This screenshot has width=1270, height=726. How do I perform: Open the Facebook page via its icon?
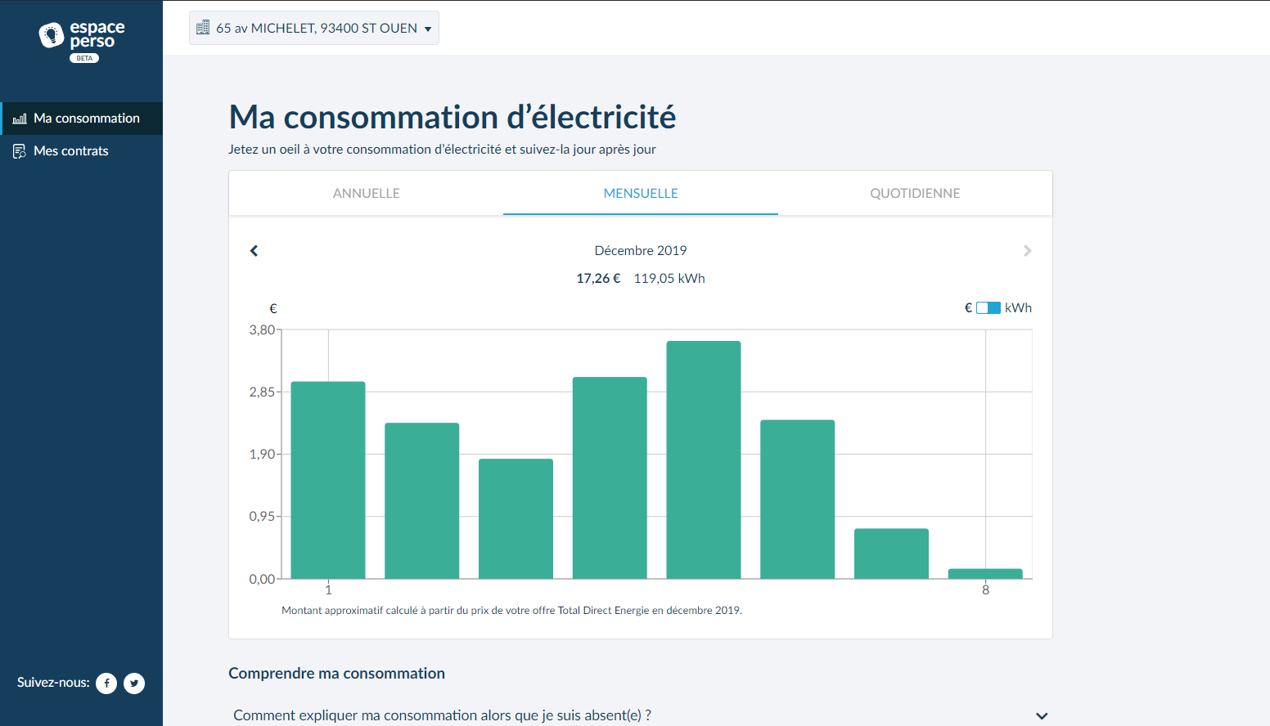coord(106,683)
